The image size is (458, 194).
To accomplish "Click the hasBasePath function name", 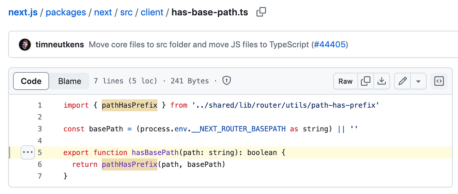I will click(x=155, y=152).
